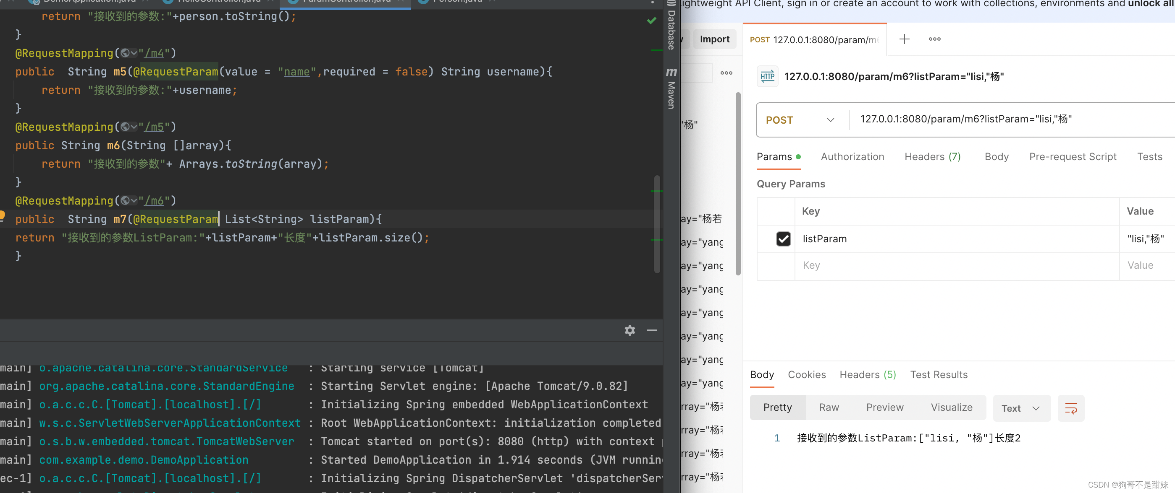
Task: Toggle line wrap icon in response body
Action: 1070,408
